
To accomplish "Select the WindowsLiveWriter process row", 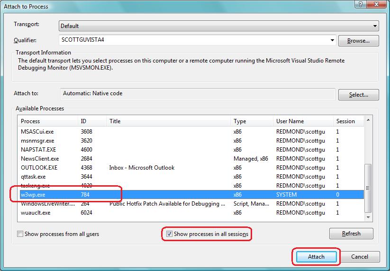I will [191, 204].
